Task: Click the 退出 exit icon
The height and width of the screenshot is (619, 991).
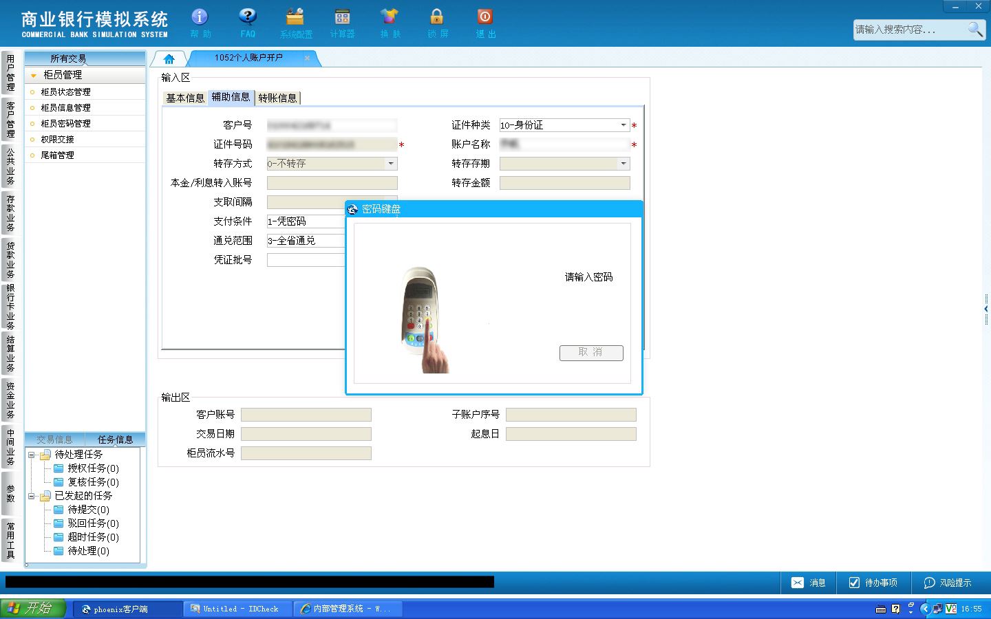Action: 484,17
